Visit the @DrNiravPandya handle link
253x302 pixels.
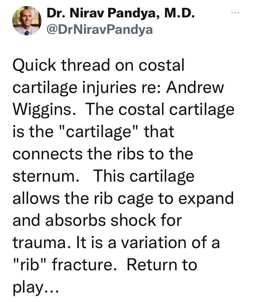100,30
